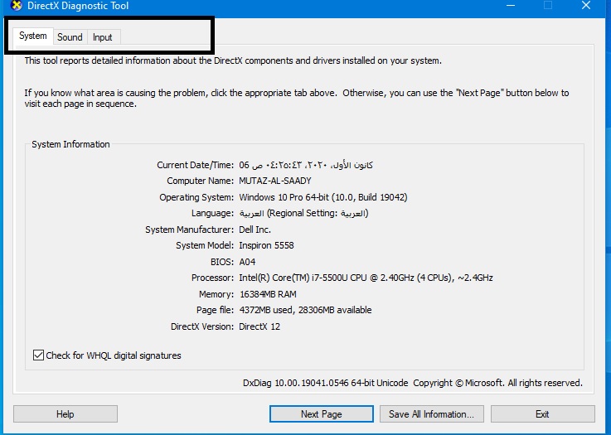Click the BIOS: field label
Viewport: 611px width, 435px height.
222,262
